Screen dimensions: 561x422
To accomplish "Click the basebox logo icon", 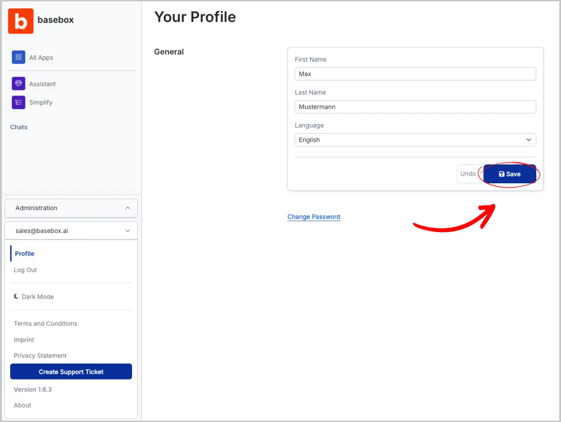I will tap(21, 21).
